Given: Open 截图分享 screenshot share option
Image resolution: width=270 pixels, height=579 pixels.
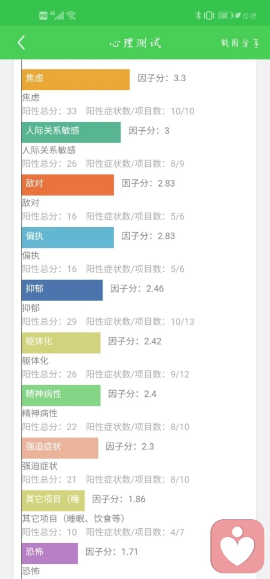Looking at the screenshot, I should click(x=240, y=43).
